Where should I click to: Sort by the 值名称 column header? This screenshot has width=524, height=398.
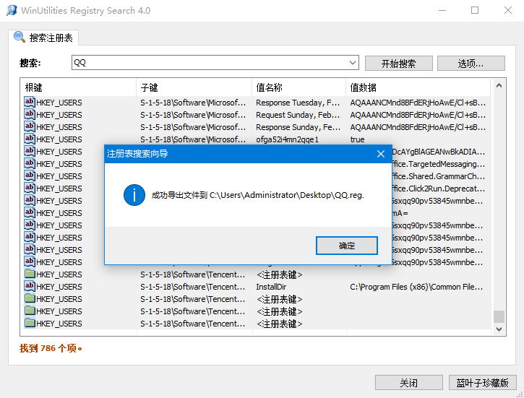point(298,87)
